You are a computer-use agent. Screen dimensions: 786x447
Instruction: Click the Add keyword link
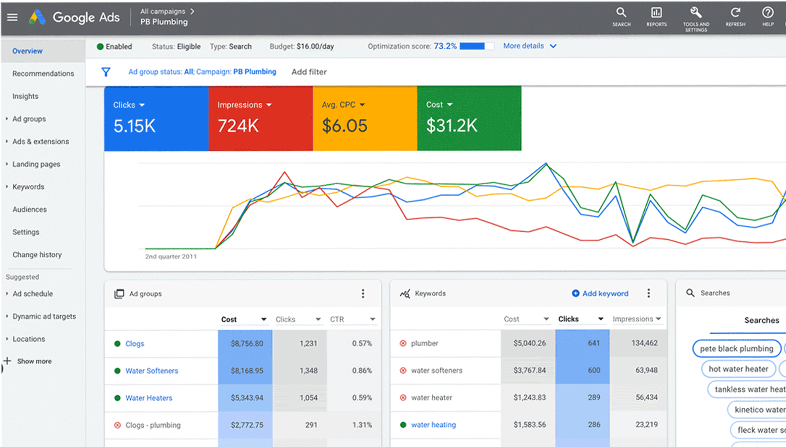pos(605,294)
